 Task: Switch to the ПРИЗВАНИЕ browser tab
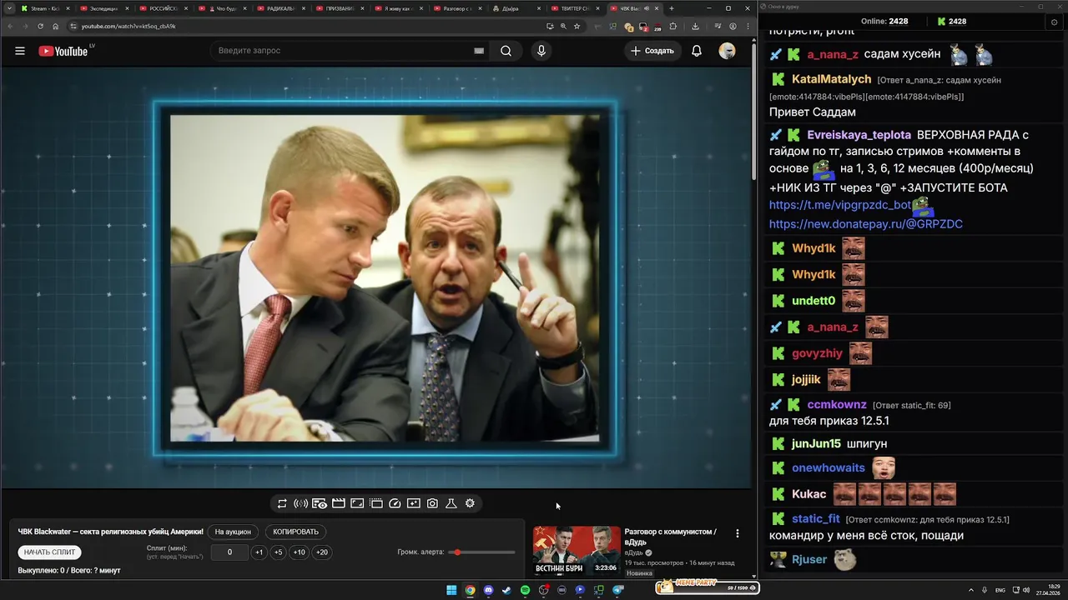click(340, 8)
